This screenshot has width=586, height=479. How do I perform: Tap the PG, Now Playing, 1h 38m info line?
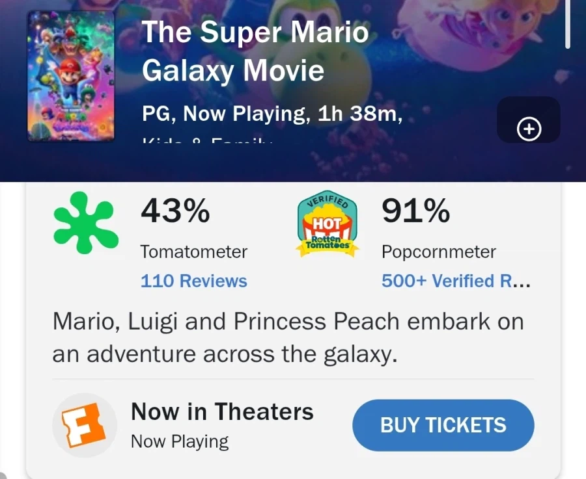(x=272, y=114)
